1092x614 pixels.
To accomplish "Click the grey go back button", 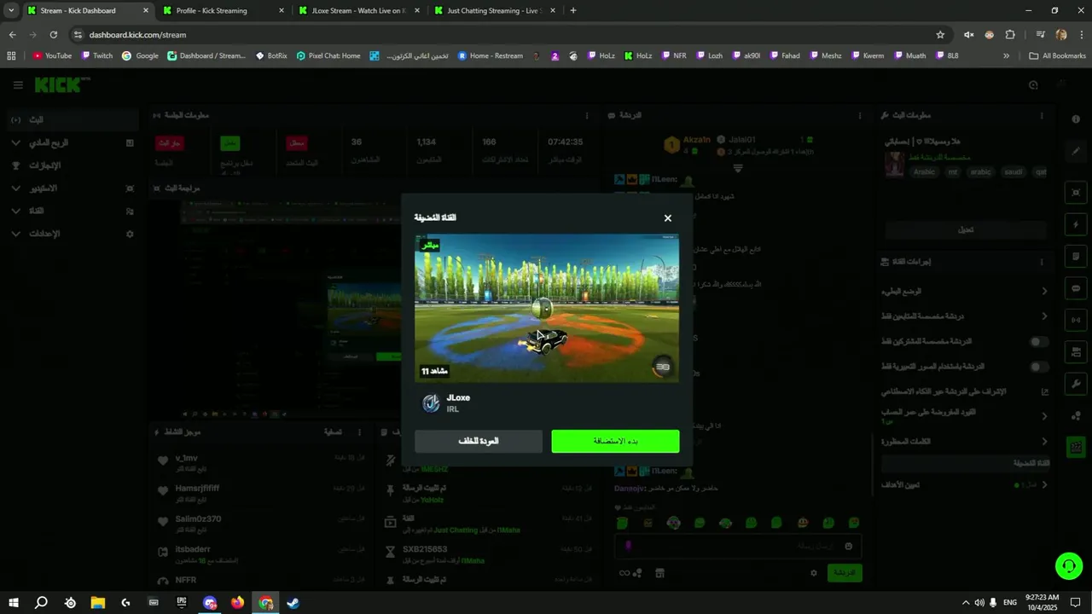I will point(479,441).
